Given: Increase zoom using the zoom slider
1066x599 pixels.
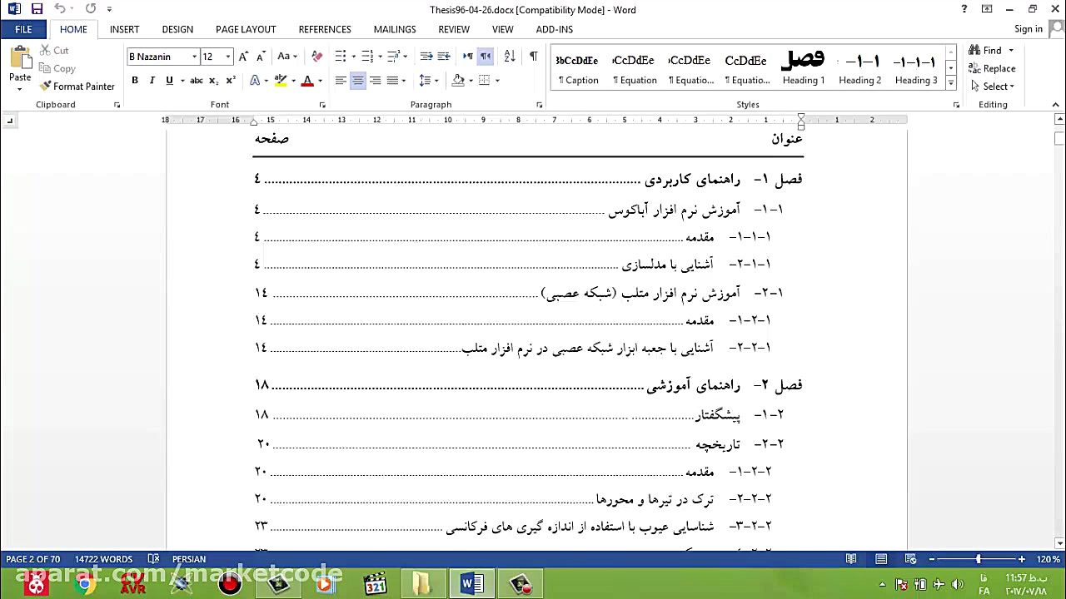Looking at the screenshot, I should (1020, 559).
